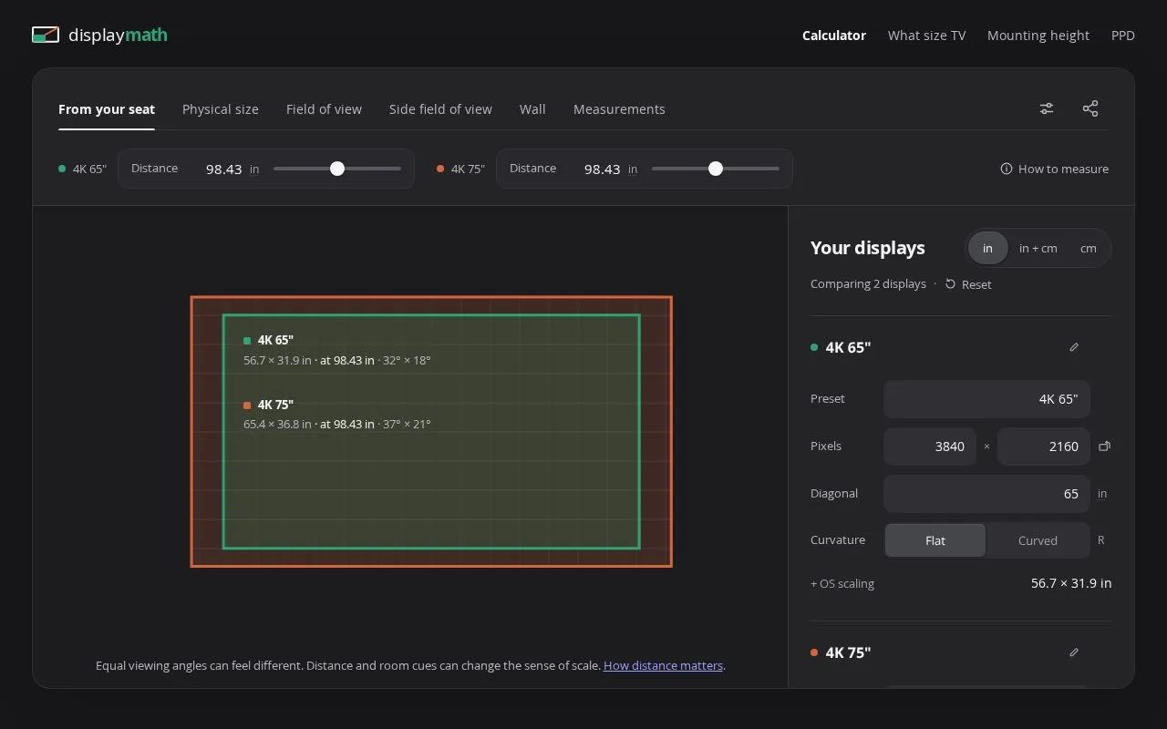
Task: Click the How to measure info icon
Action: (1007, 169)
